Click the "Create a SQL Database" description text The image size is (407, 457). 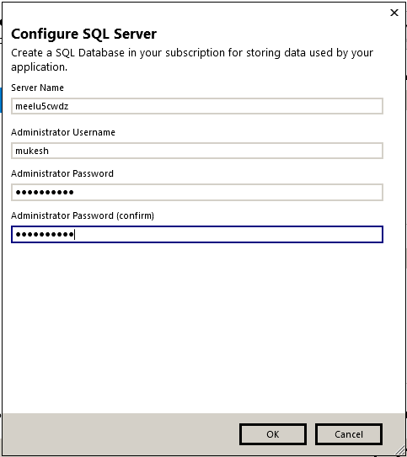tap(192, 60)
